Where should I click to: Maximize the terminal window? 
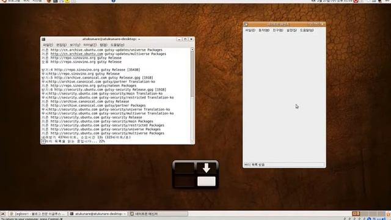pyautogui.click(x=185, y=39)
